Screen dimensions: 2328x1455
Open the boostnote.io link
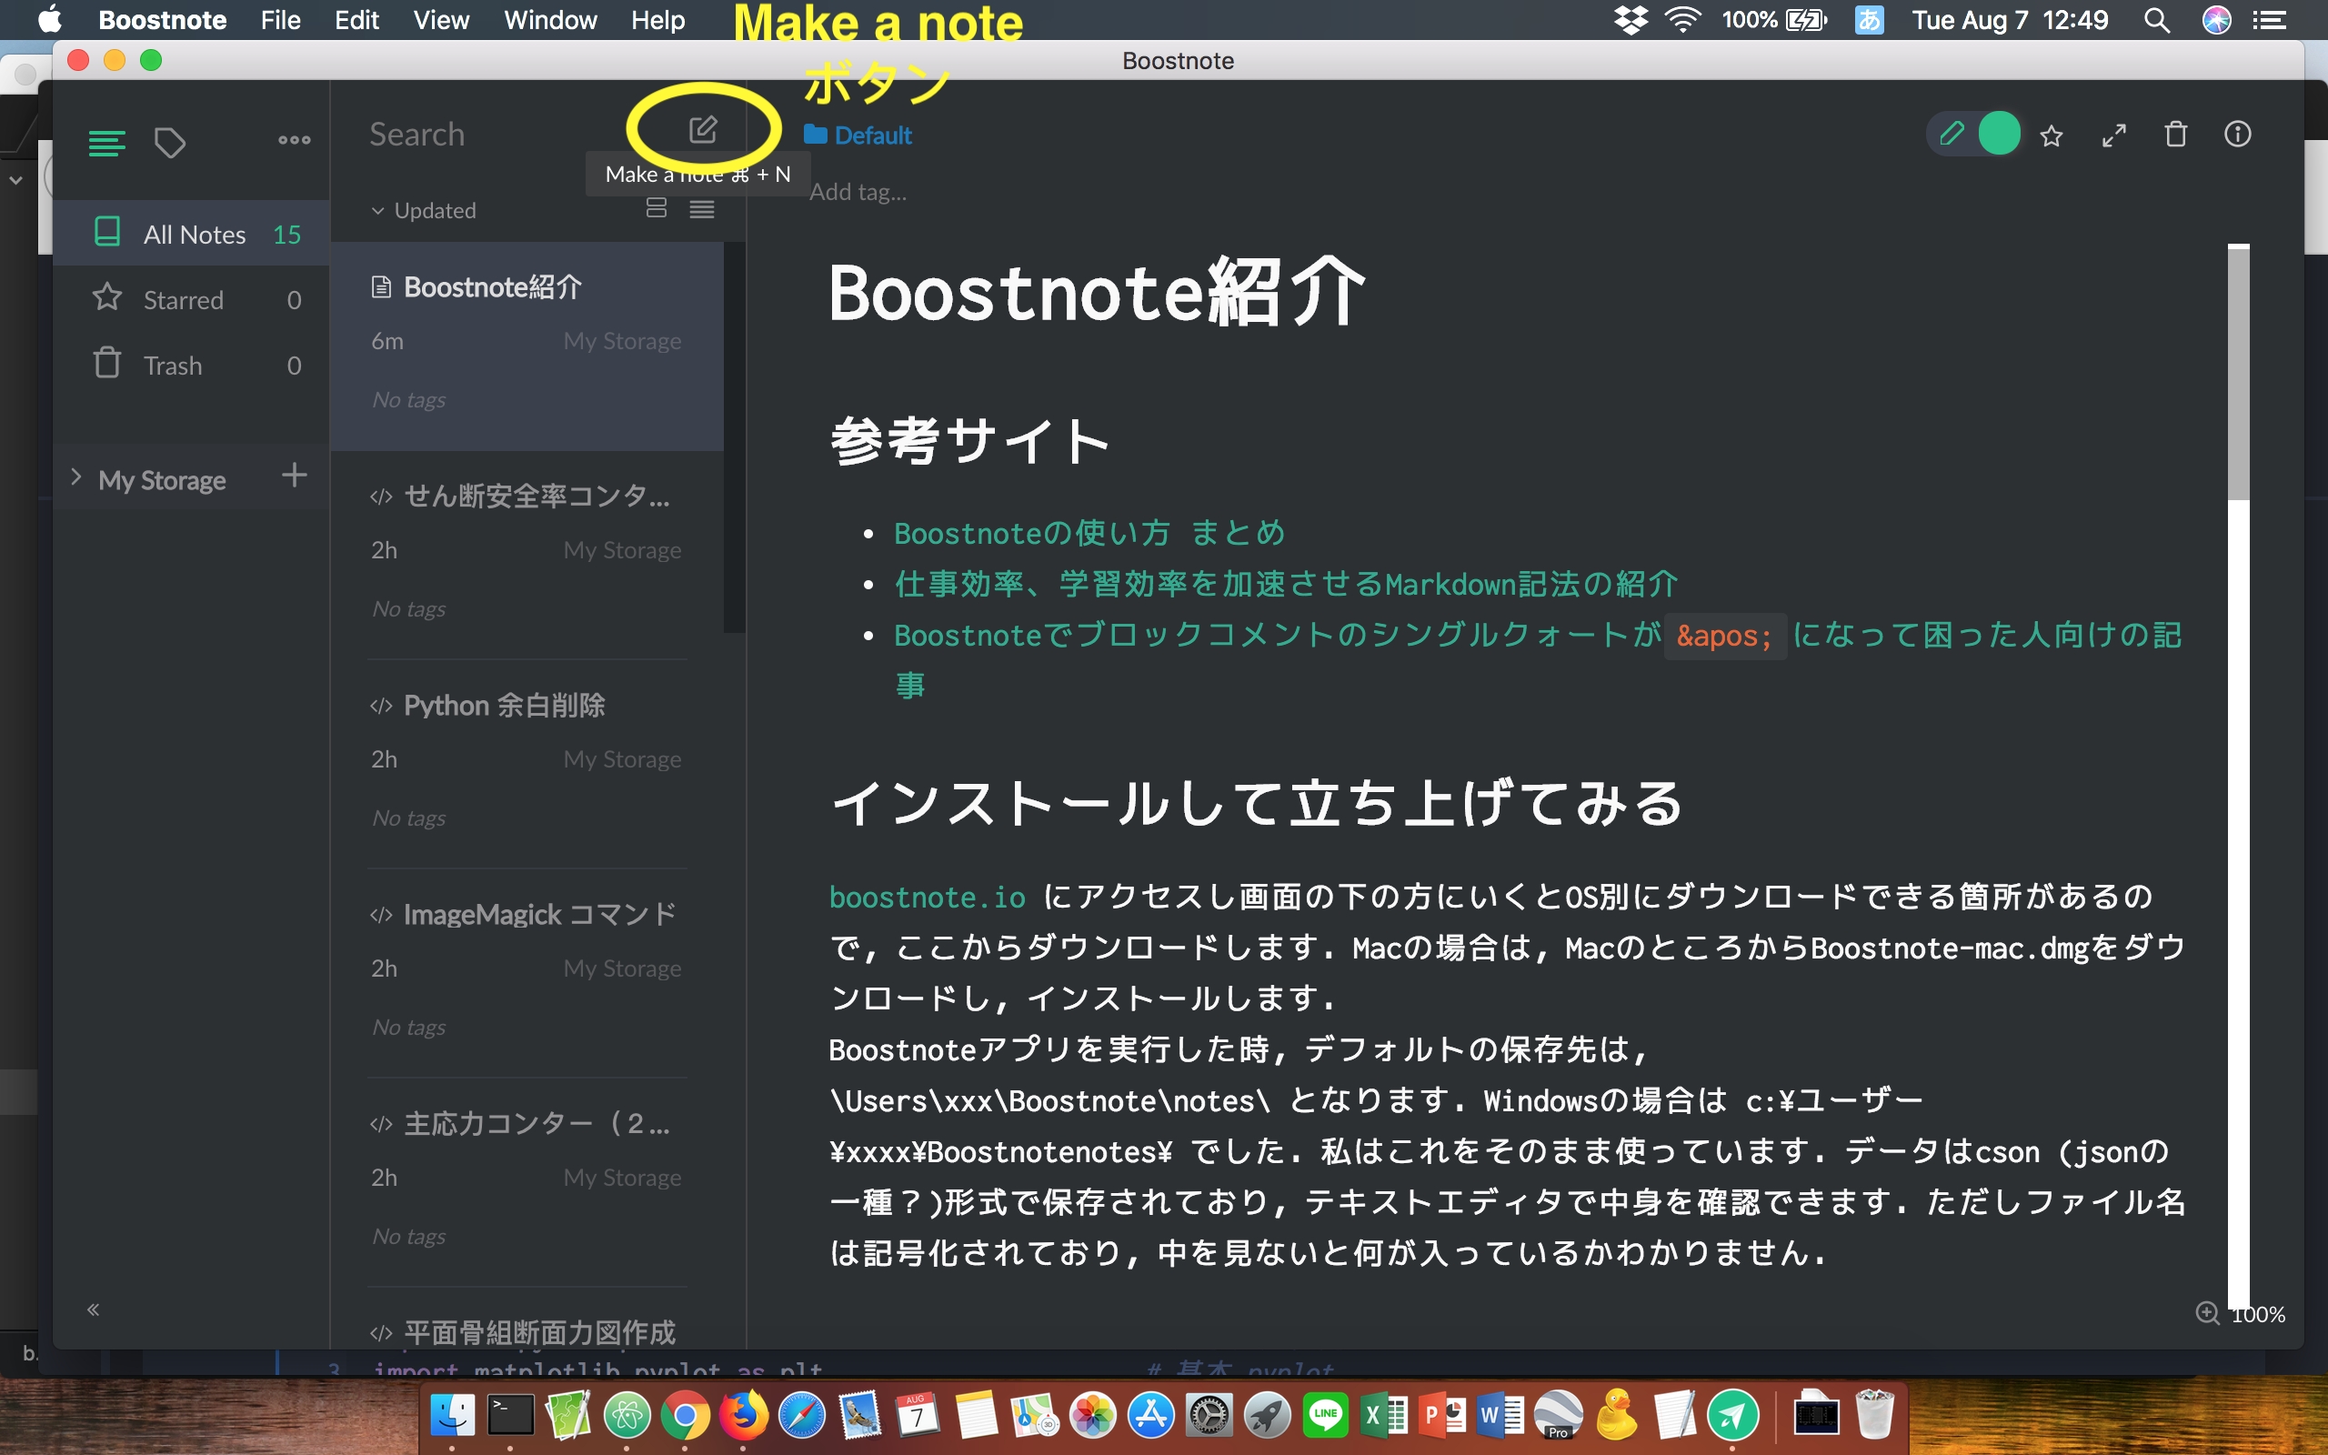tap(928, 897)
